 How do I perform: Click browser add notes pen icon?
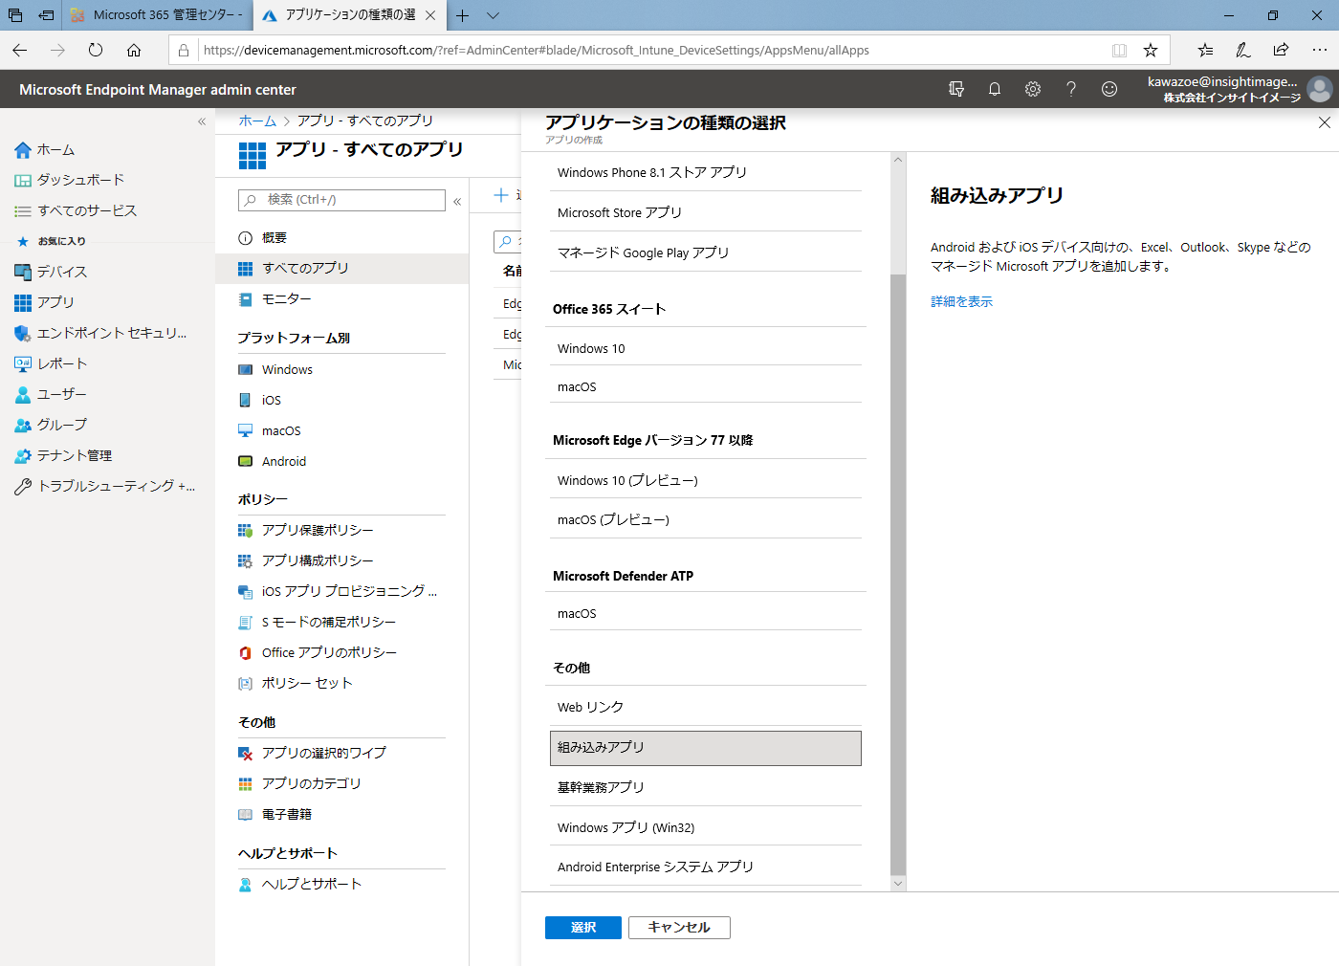[x=1242, y=50]
